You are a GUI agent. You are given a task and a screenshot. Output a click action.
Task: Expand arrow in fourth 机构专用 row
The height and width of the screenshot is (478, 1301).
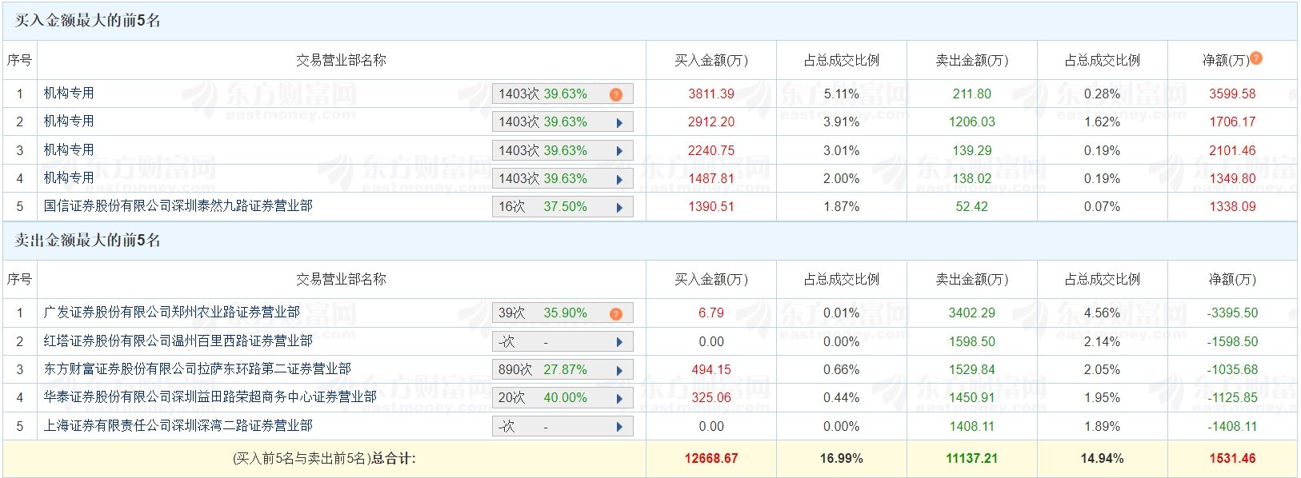619,179
